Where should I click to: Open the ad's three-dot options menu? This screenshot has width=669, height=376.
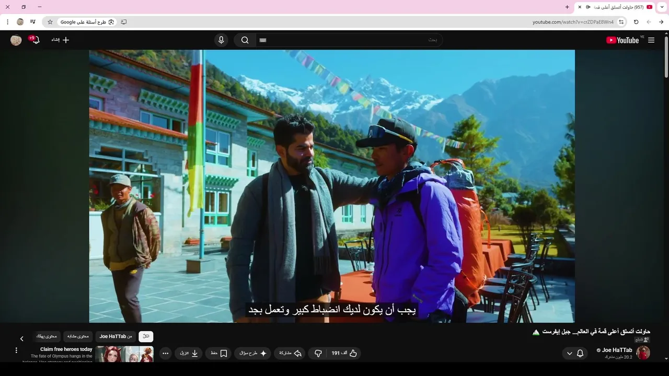(x=16, y=350)
